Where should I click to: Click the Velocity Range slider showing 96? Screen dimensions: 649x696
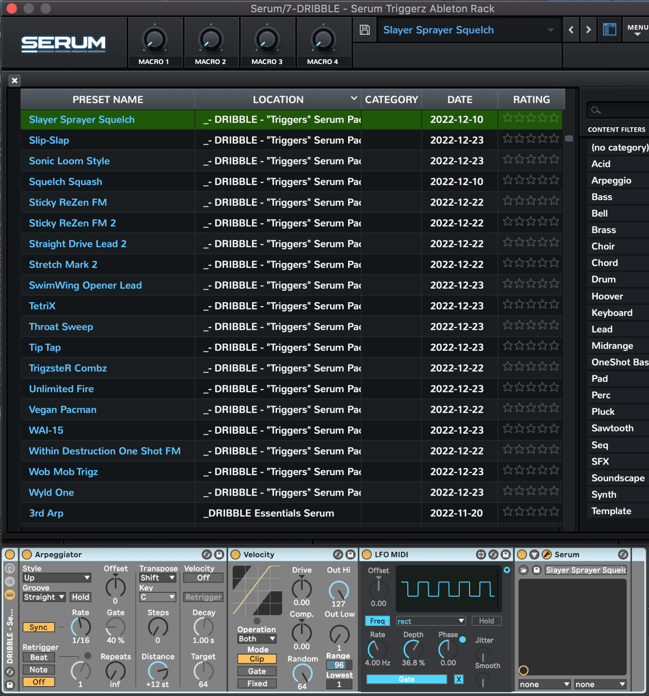pyautogui.click(x=339, y=665)
